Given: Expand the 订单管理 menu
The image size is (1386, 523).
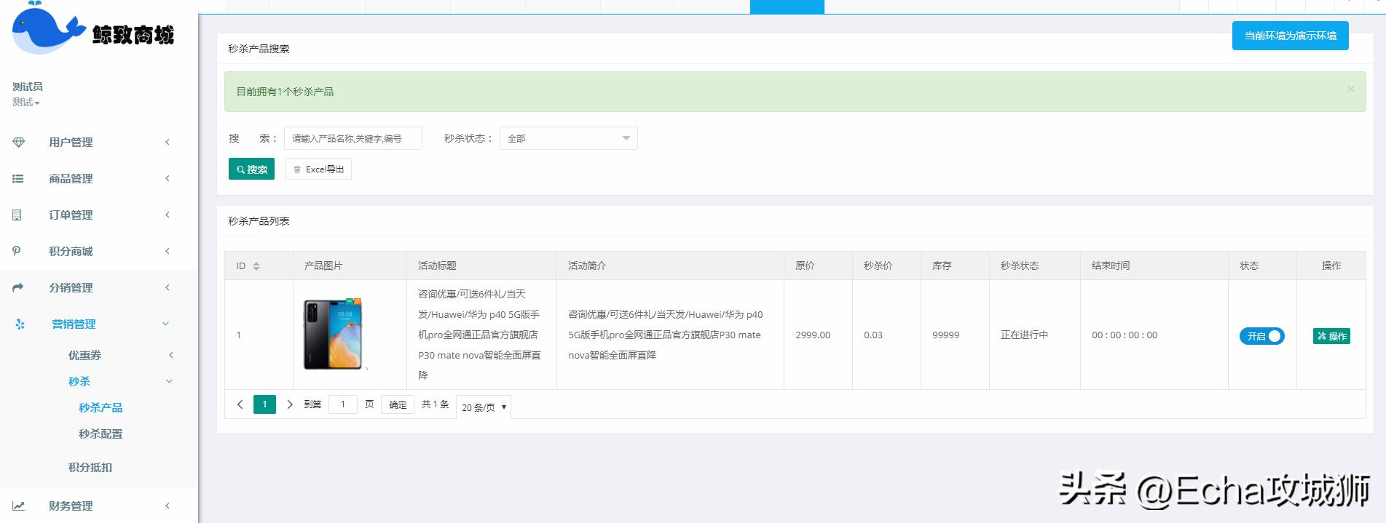Looking at the screenshot, I should click(x=98, y=215).
